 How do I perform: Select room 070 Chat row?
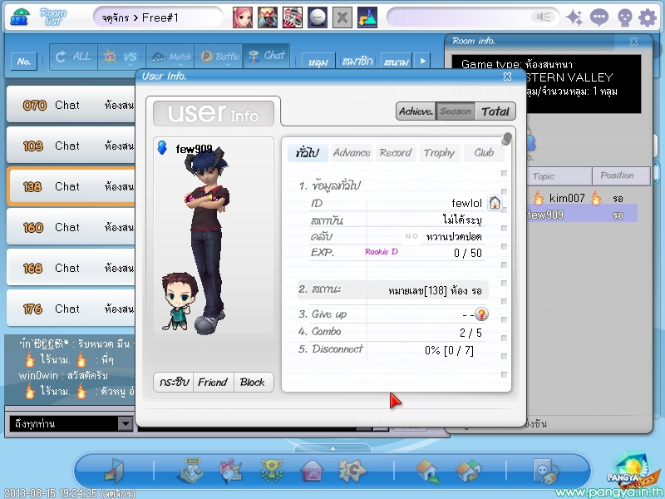coord(71,105)
